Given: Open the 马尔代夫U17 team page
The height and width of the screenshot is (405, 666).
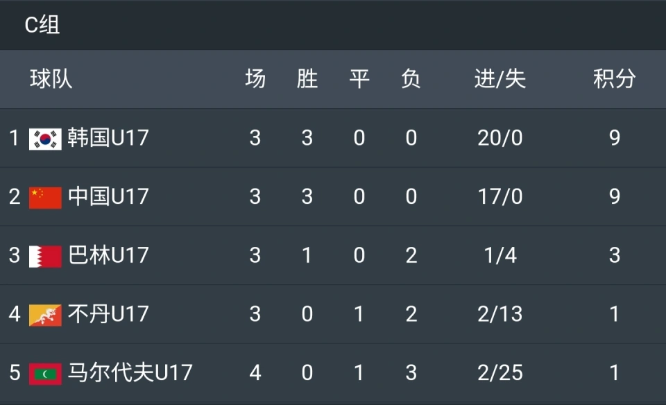Looking at the screenshot, I should pos(130,372).
